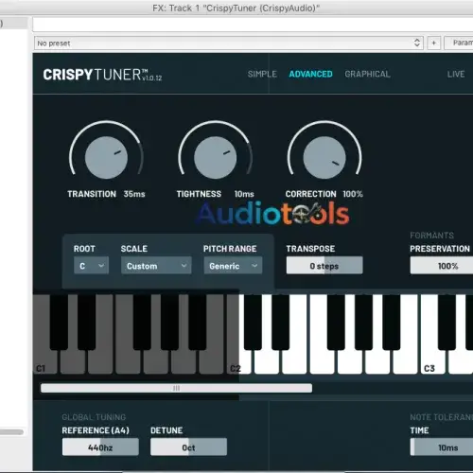Click the Tightness knob
Viewport: 473px width, 473px height.
coord(216,157)
